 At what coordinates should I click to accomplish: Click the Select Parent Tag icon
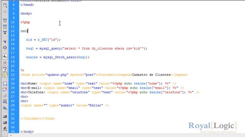click(5, 41)
